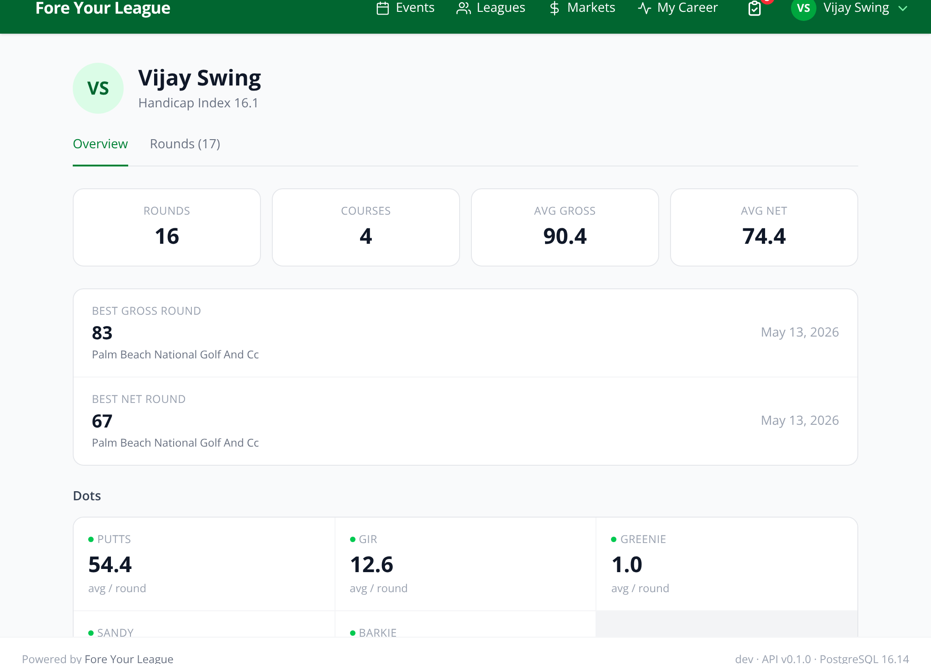This screenshot has height=664, width=931.
Task: Click the best net round date May 13, 2026
Action: click(x=800, y=421)
